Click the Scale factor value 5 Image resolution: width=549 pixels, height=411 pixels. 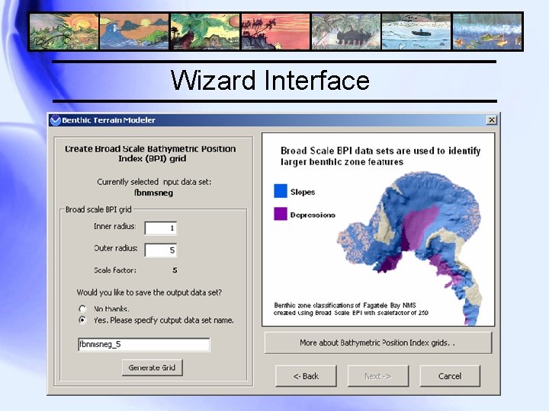tap(175, 270)
